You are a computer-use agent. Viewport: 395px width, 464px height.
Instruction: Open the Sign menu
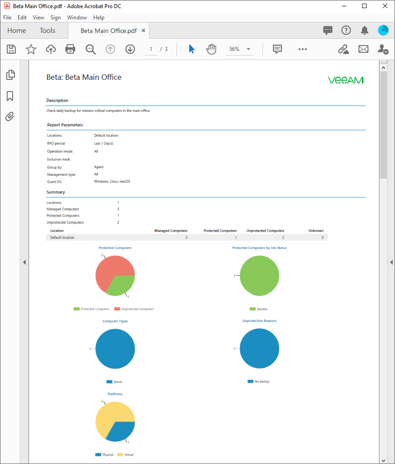click(x=55, y=18)
